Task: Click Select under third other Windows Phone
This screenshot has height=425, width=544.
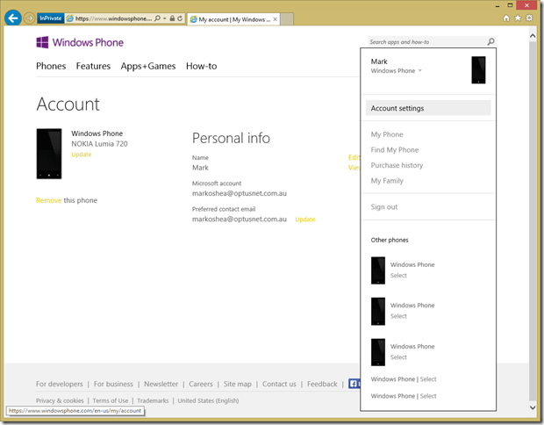Action: 398,357
